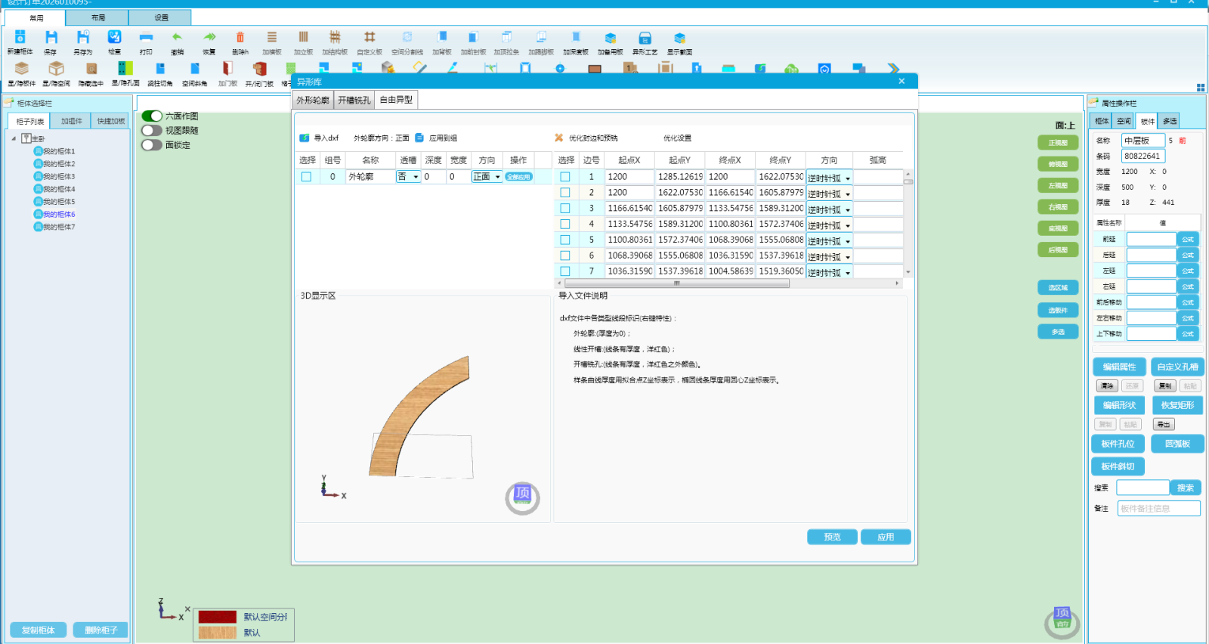Image resolution: width=1209 pixels, height=644 pixels.
Task: Select 我的柜体6 in the cabinet tree
Action: pyautogui.click(x=59, y=215)
